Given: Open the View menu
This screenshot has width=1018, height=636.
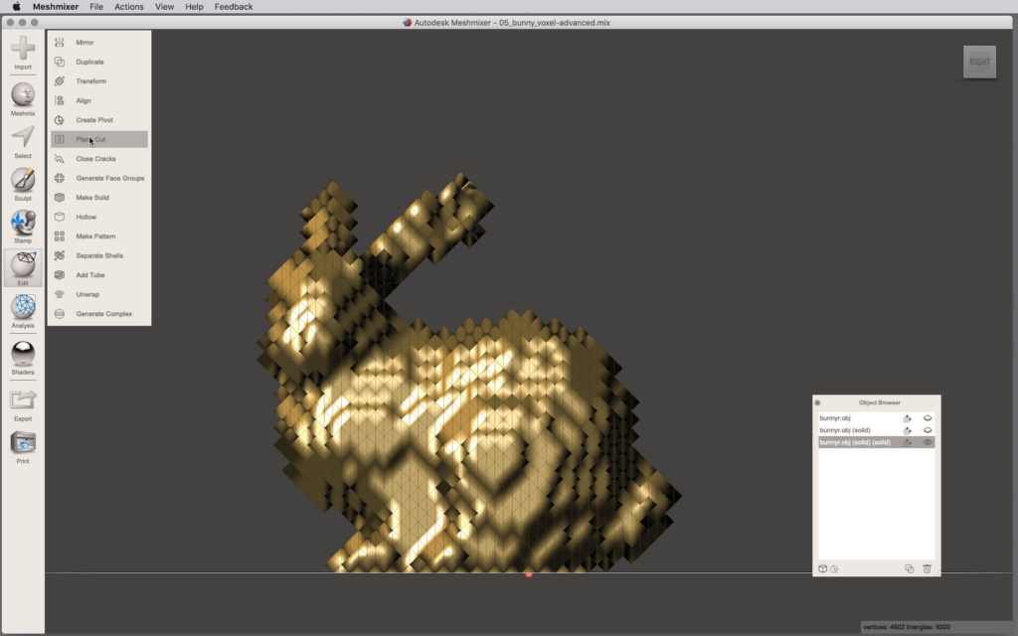Looking at the screenshot, I should (164, 7).
